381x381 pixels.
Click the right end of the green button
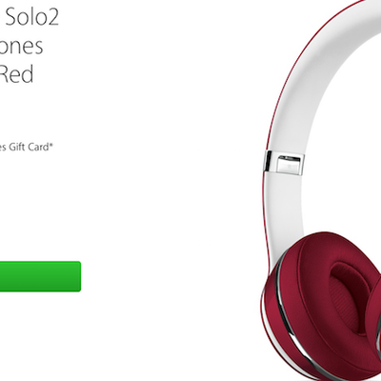coord(76,276)
